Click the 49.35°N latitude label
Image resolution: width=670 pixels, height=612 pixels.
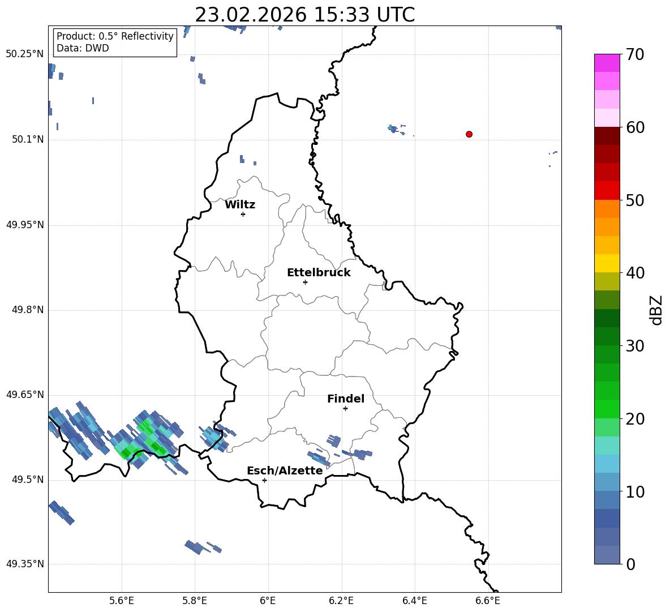[x=25, y=564]
